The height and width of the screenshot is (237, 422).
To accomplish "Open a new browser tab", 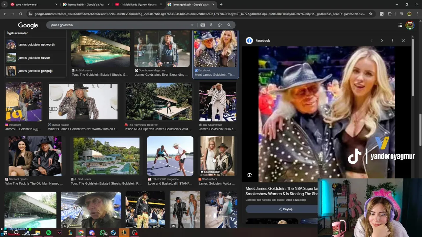I will coord(221,4).
